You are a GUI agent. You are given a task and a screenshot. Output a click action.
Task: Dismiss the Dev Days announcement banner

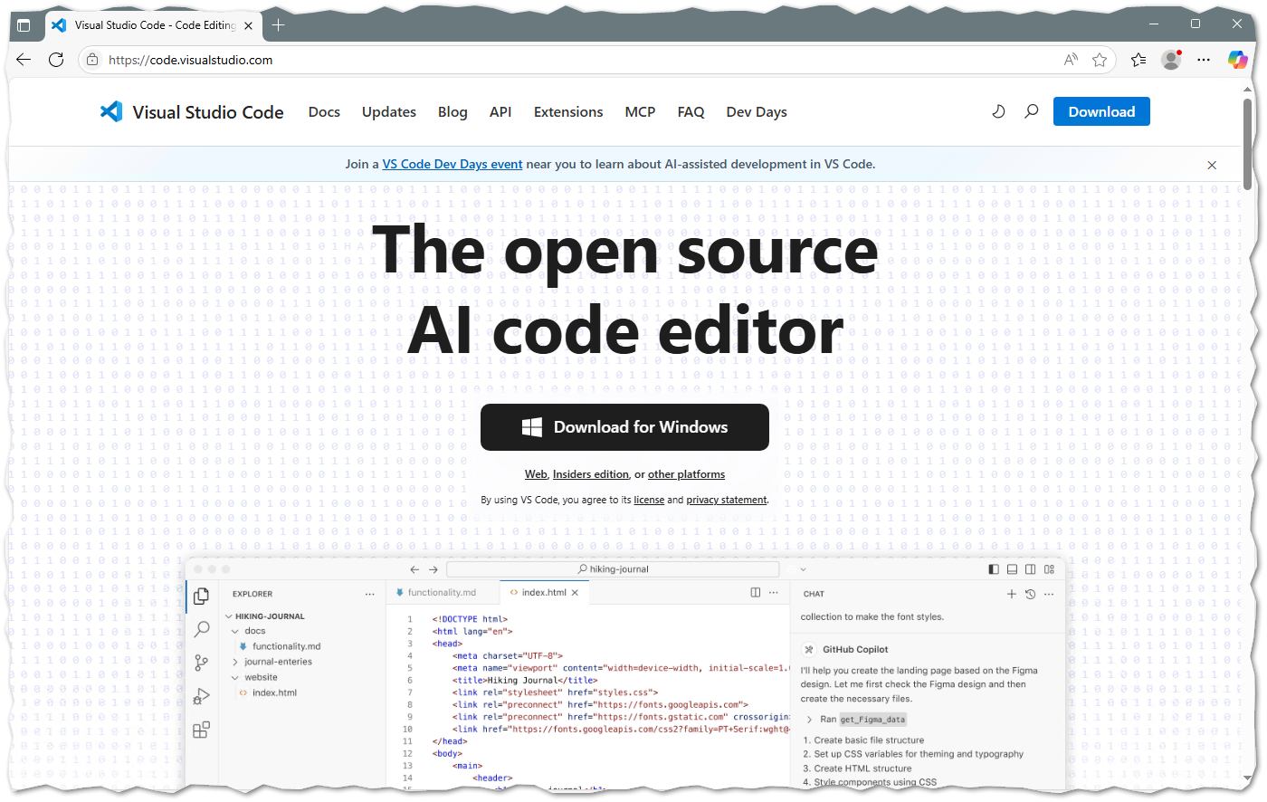click(1212, 165)
